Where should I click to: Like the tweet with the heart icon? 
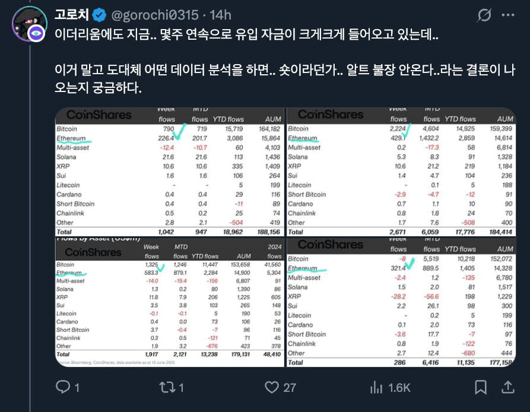[272, 387]
